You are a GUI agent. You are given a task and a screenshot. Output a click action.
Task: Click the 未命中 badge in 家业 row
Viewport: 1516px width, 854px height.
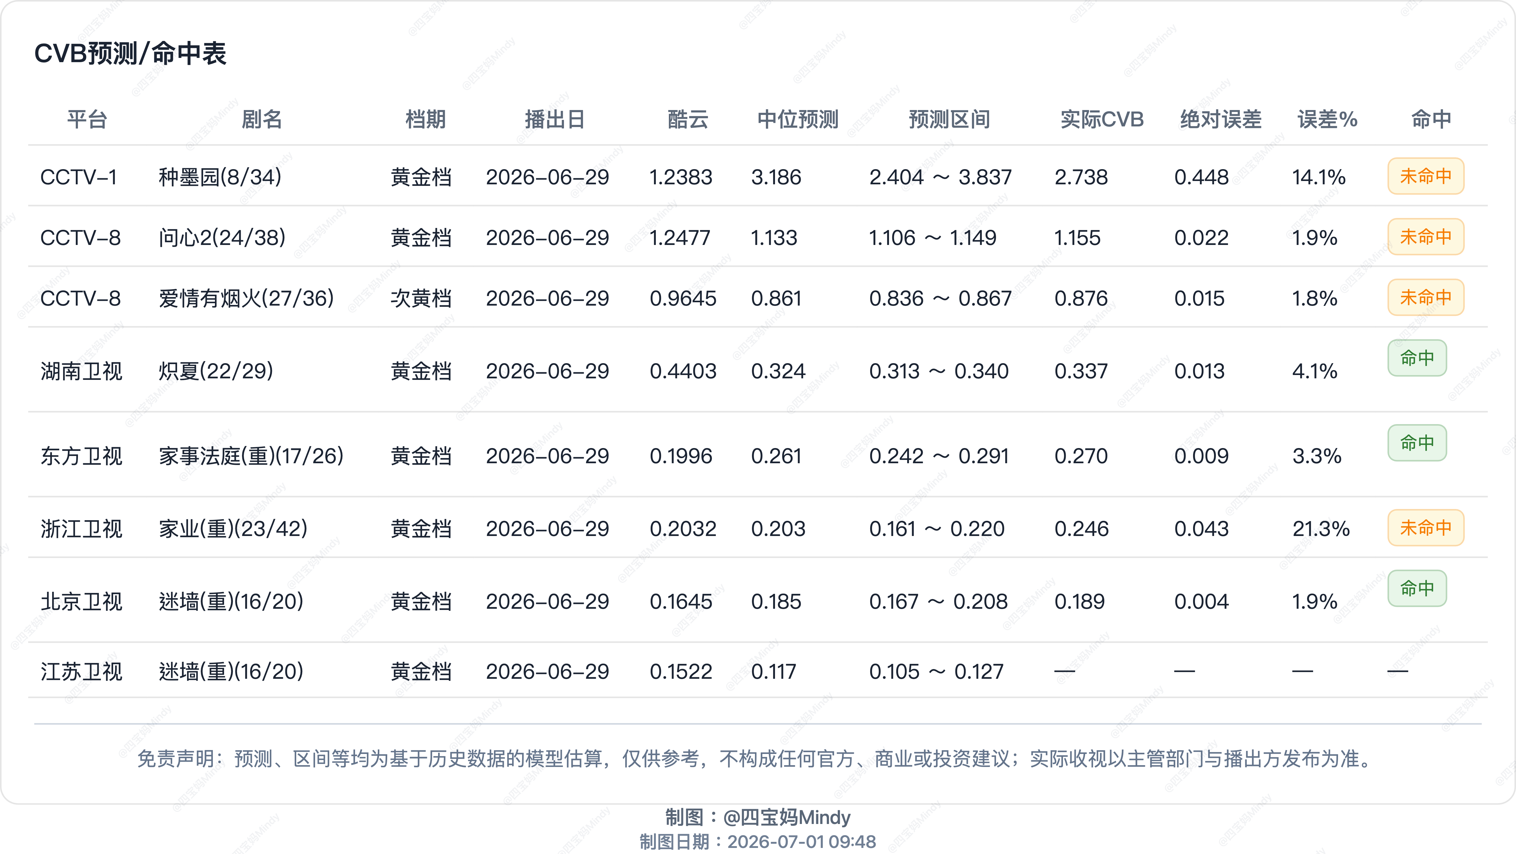(1426, 527)
